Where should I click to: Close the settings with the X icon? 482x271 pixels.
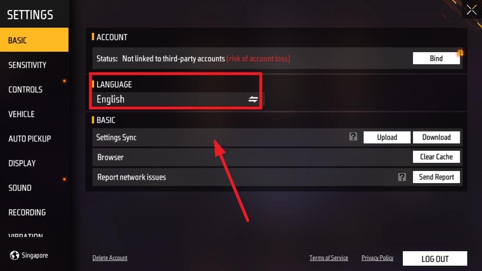(471, 10)
